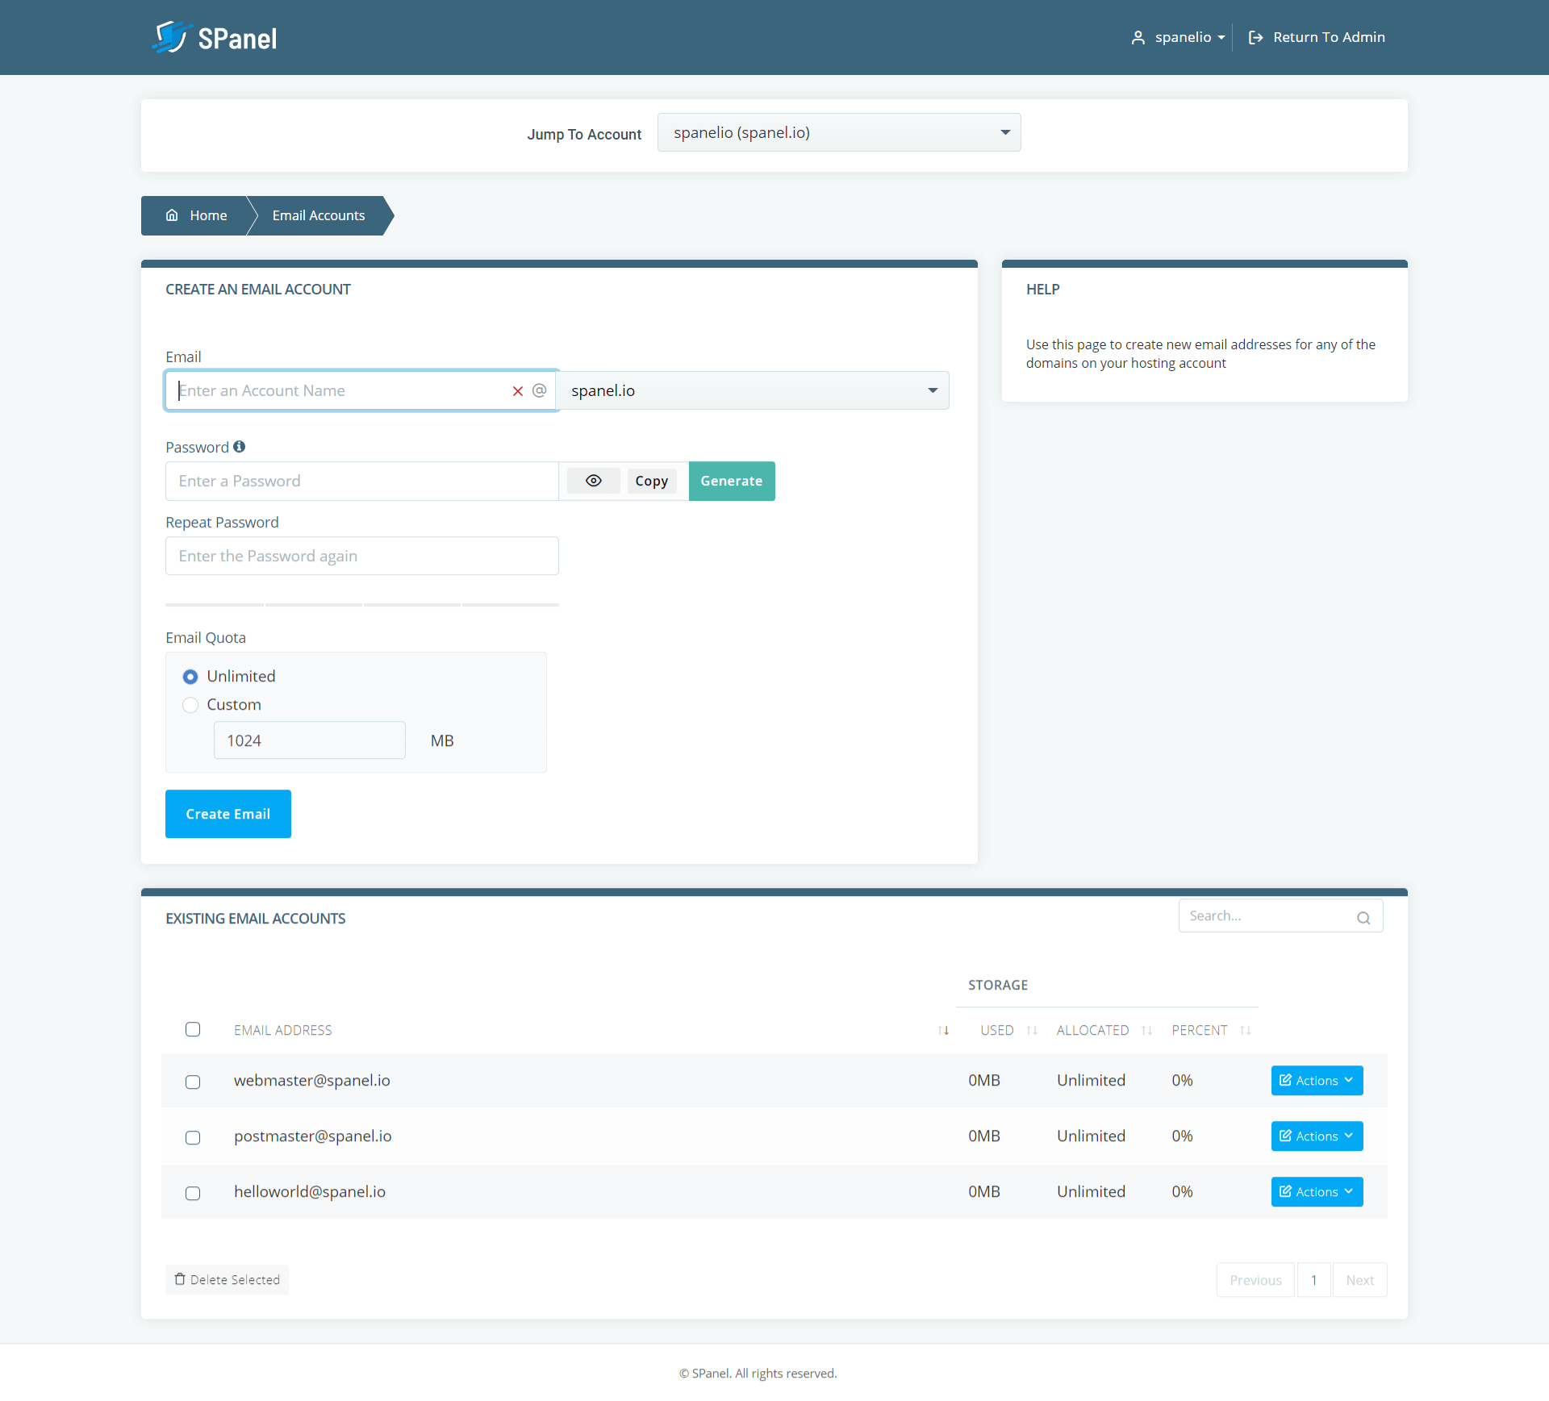Click the webmaster@spanel.io address
This screenshot has width=1549, height=1401.
(312, 1081)
